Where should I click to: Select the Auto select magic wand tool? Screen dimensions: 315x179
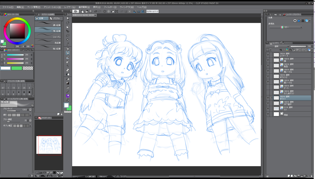pyautogui.click(x=68, y=40)
